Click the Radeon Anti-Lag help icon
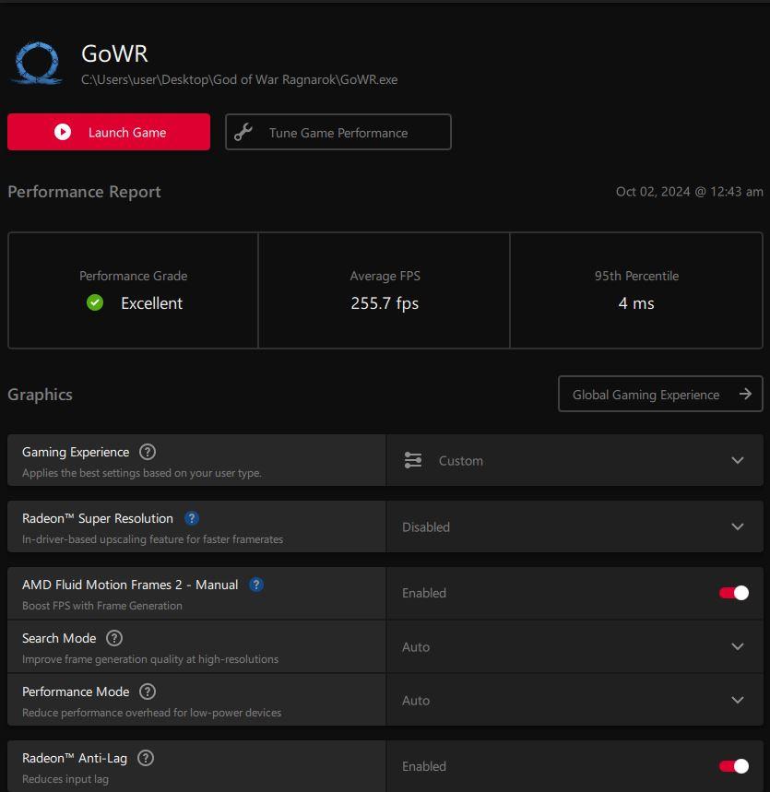The image size is (770, 792). tap(145, 758)
